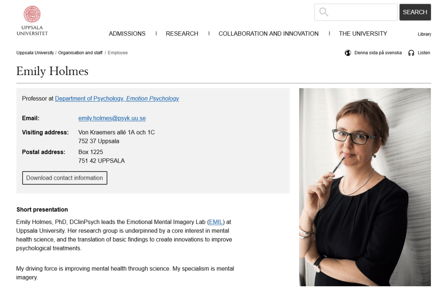436x291 pixels.
Task: Open The University menu
Action: pyautogui.click(x=363, y=34)
